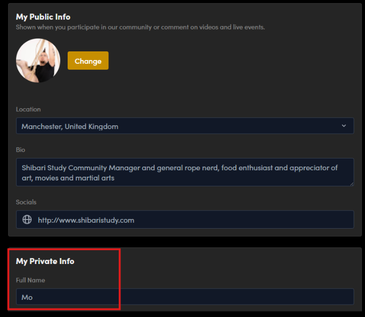Click the "Shown when you participate" description
The width and height of the screenshot is (365, 317).
coord(140,27)
